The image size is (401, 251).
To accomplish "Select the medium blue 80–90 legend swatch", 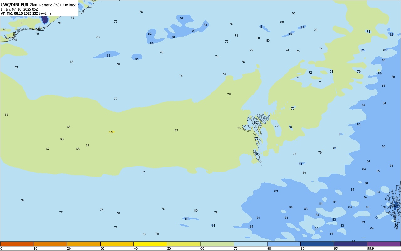I will [x=284, y=244].
